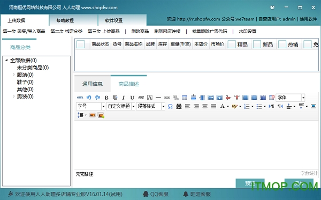Click the red delete row icon

point(228,98)
